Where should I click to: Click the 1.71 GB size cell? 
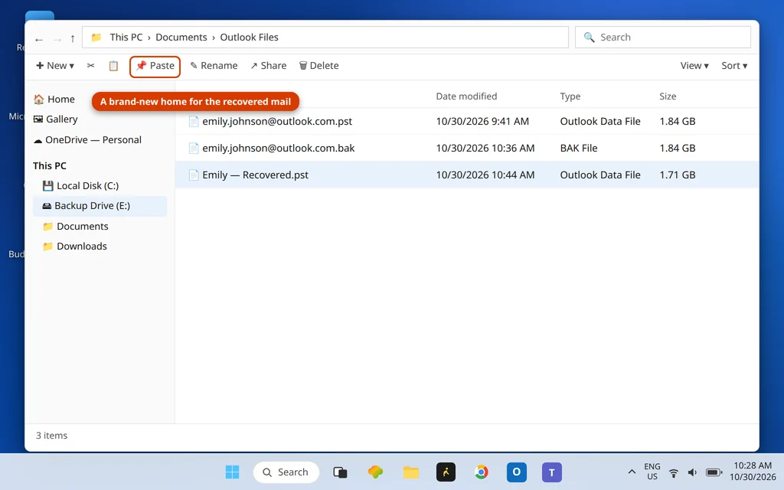pyautogui.click(x=677, y=175)
